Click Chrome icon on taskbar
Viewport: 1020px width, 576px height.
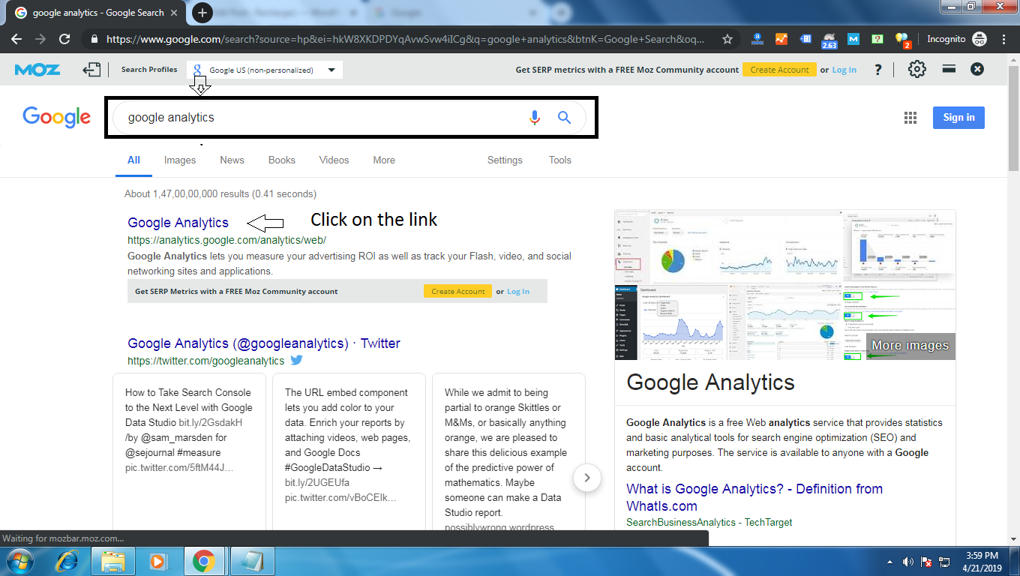[x=203, y=561]
